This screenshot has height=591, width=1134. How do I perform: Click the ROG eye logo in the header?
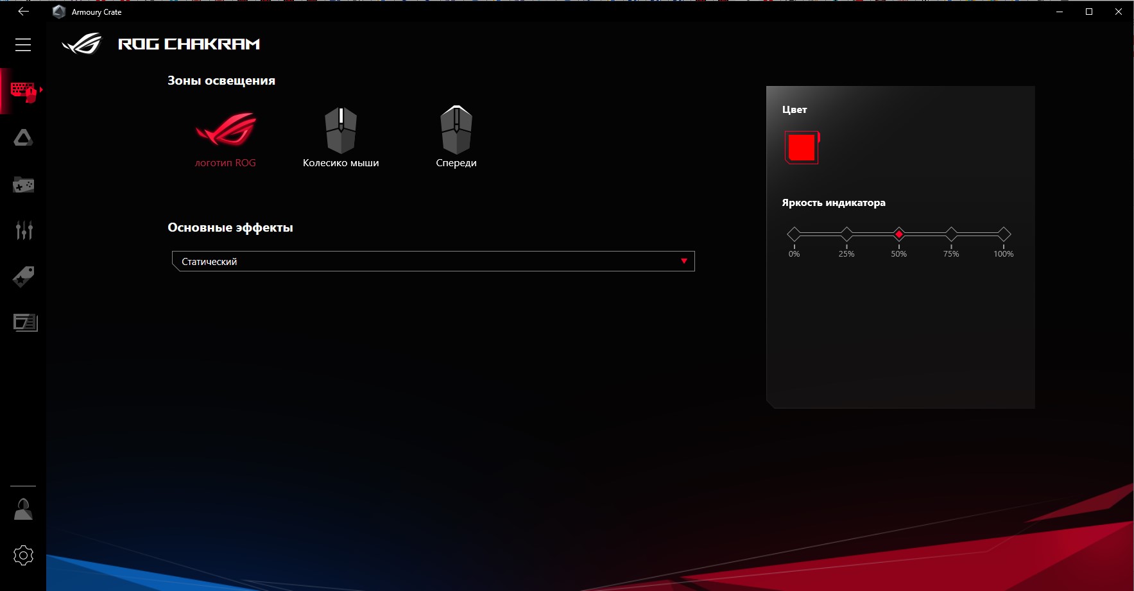pyautogui.click(x=82, y=44)
